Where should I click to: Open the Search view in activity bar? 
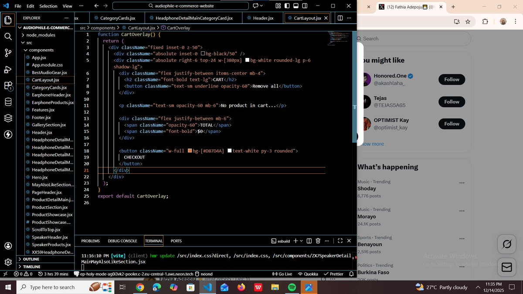tap(8, 36)
